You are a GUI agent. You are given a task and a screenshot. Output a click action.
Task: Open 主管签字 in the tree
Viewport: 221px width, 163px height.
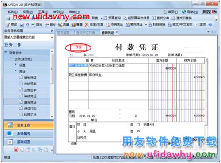pos(30,90)
